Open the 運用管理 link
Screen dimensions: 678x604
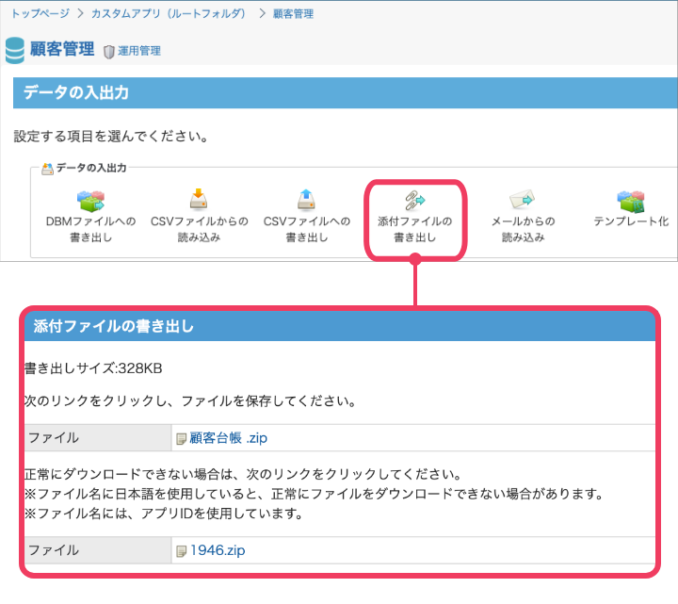(139, 51)
